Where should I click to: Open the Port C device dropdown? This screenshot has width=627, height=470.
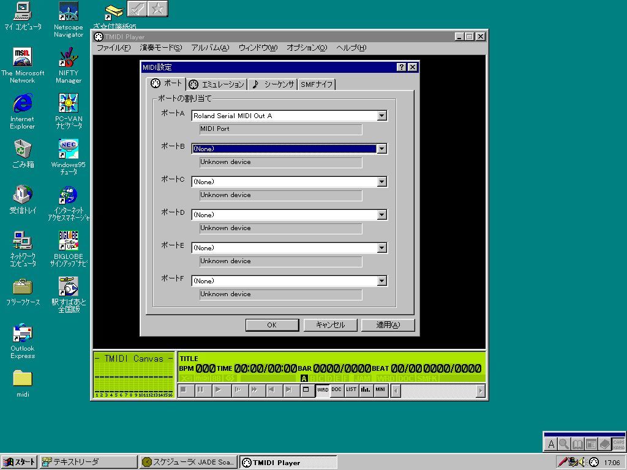tap(382, 182)
